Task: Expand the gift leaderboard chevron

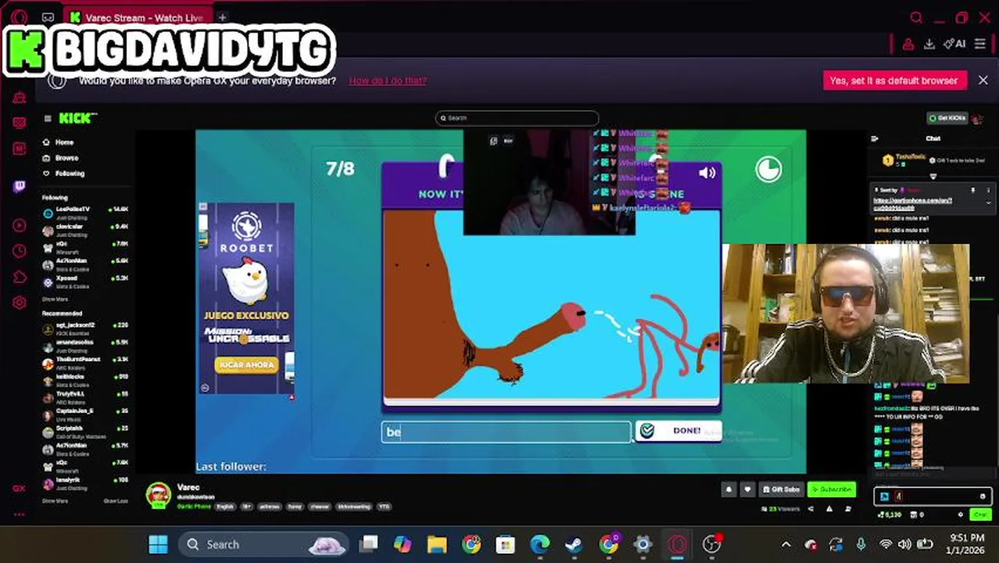Action: tap(933, 177)
